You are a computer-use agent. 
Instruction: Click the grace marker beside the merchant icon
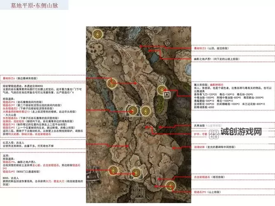click(x=162, y=90)
